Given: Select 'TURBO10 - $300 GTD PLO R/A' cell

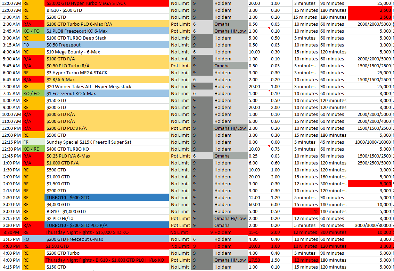Looking at the screenshot, I should point(107,225).
